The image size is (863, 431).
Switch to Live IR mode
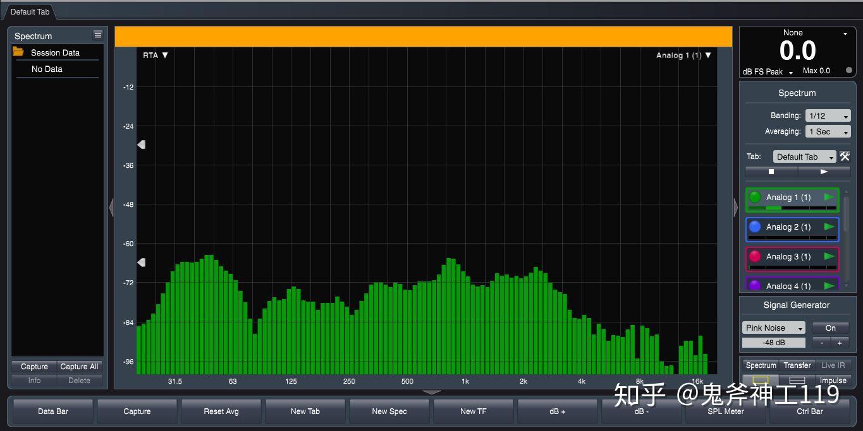[x=833, y=365]
